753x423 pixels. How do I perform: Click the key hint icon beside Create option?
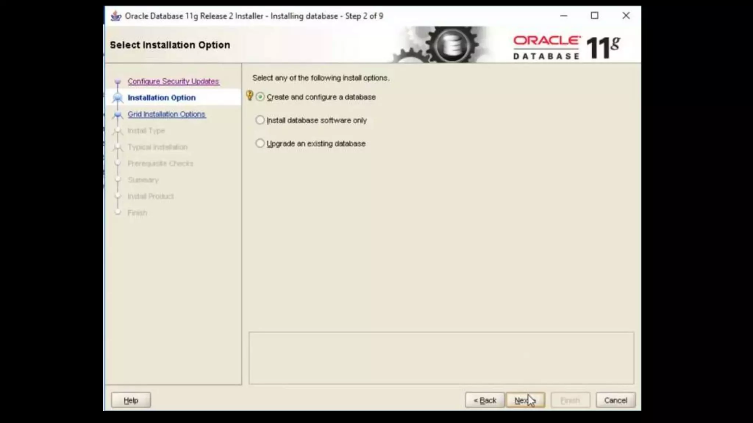click(250, 96)
